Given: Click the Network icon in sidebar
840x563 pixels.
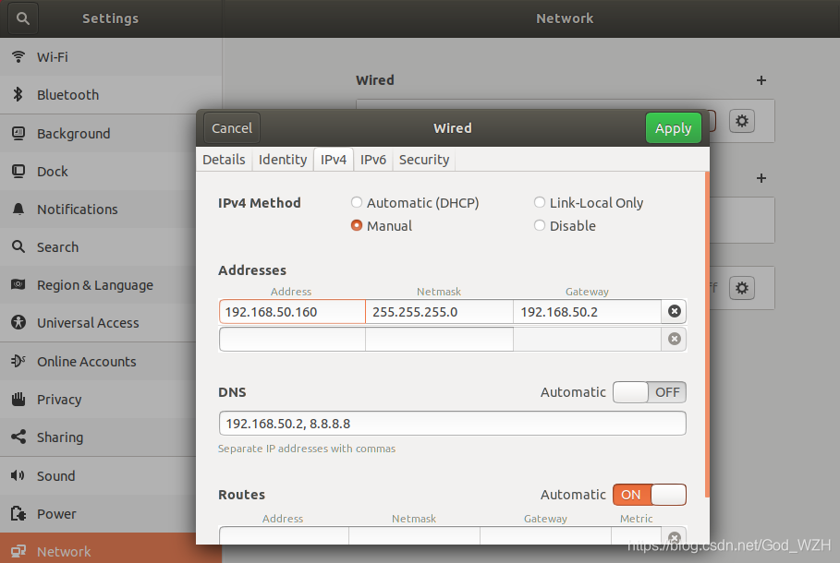Looking at the screenshot, I should [18, 551].
